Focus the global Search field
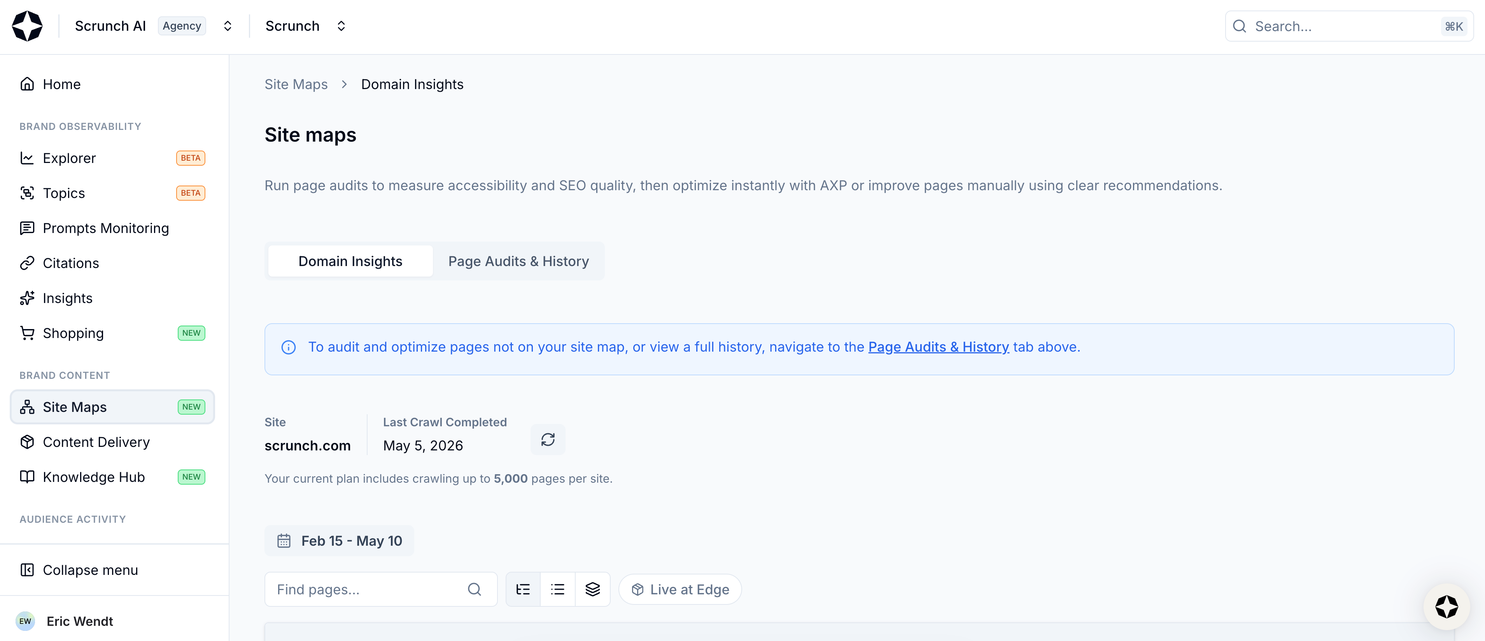 coord(1349,26)
